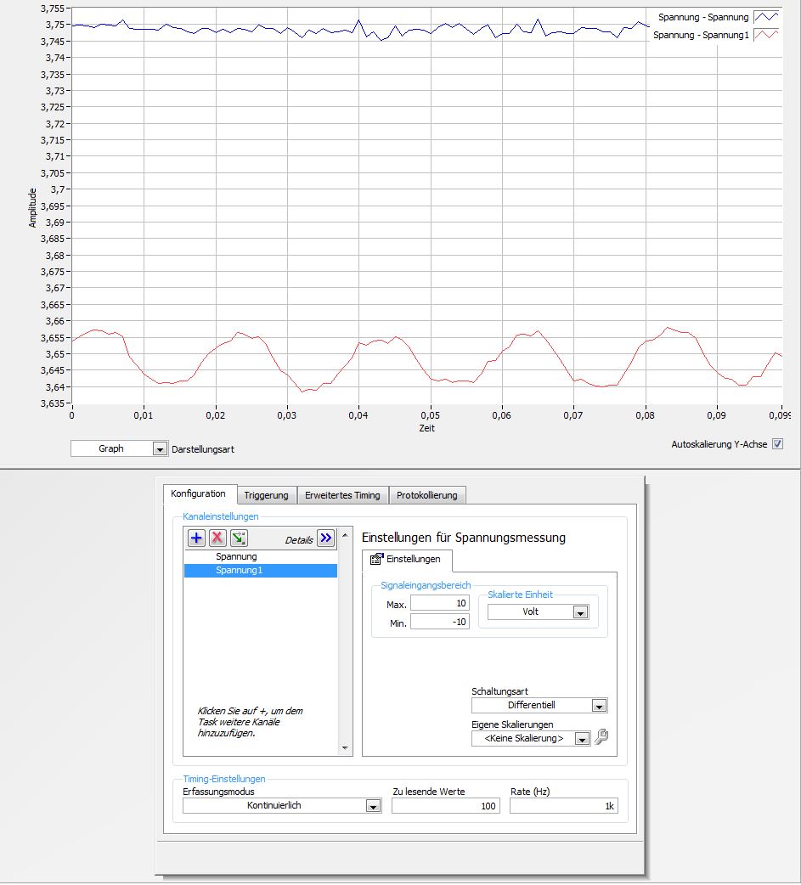Click the Amplitude axis label

pos(32,208)
